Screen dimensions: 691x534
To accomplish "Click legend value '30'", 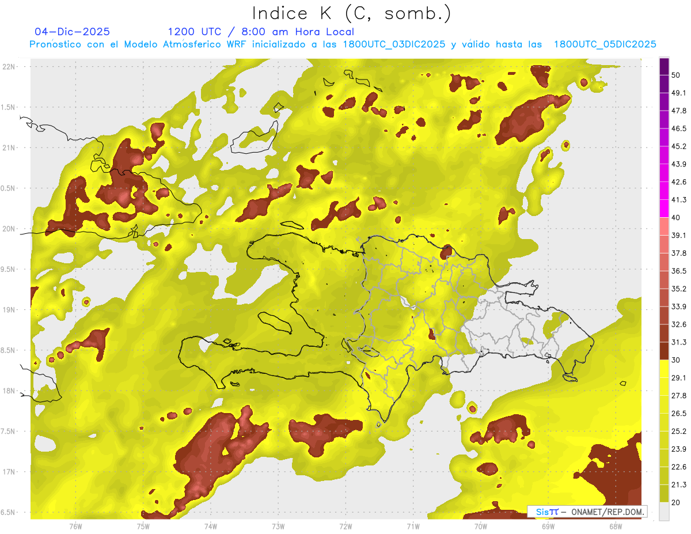I will tap(676, 360).
